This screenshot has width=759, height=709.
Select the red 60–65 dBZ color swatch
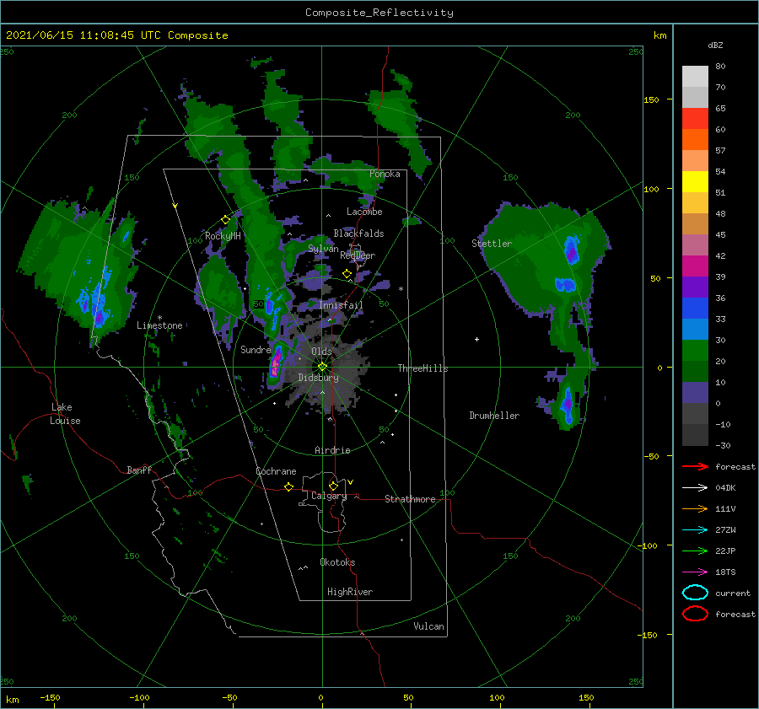coord(695,119)
